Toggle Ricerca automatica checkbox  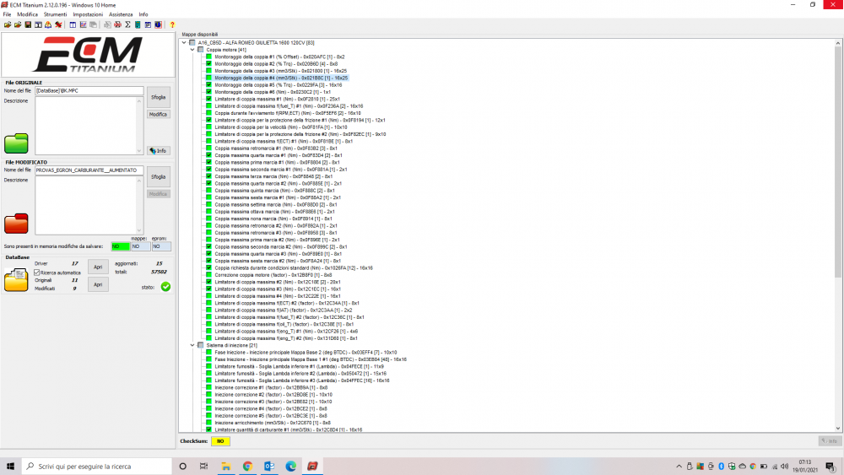point(37,273)
